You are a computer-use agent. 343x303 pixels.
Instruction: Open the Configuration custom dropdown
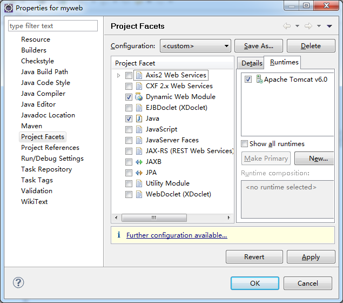(196, 46)
